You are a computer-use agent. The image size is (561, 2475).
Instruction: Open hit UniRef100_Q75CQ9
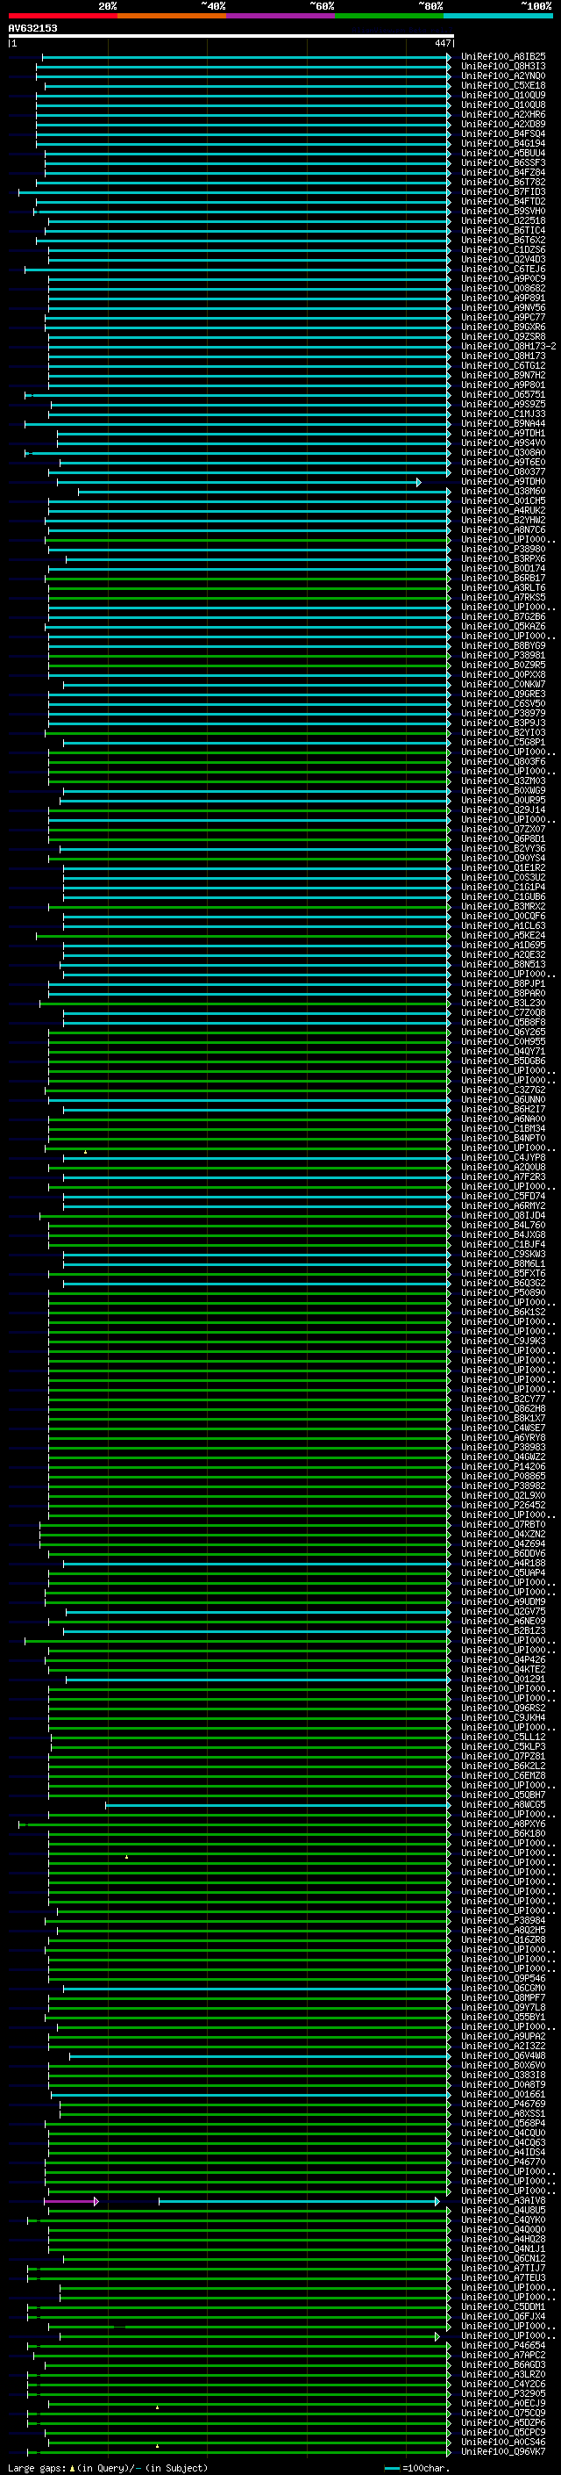[x=503, y=2413]
